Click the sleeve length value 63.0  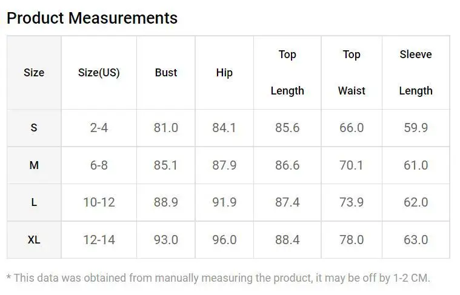pos(416,240)
